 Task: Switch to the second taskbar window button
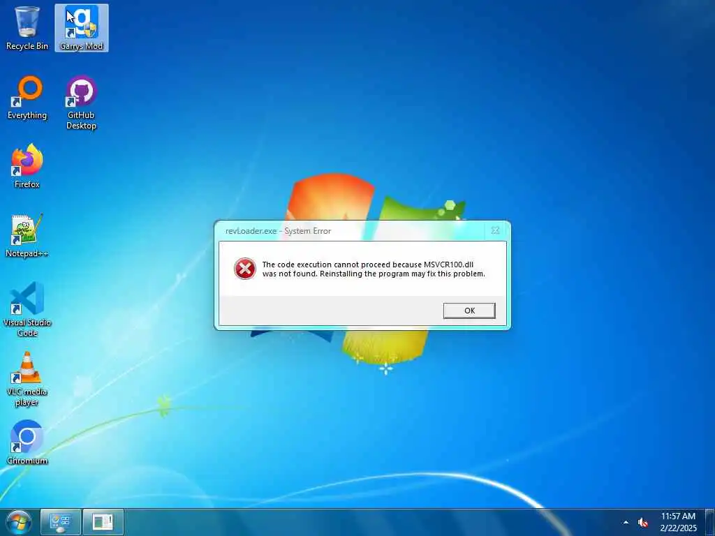point(103,522)
